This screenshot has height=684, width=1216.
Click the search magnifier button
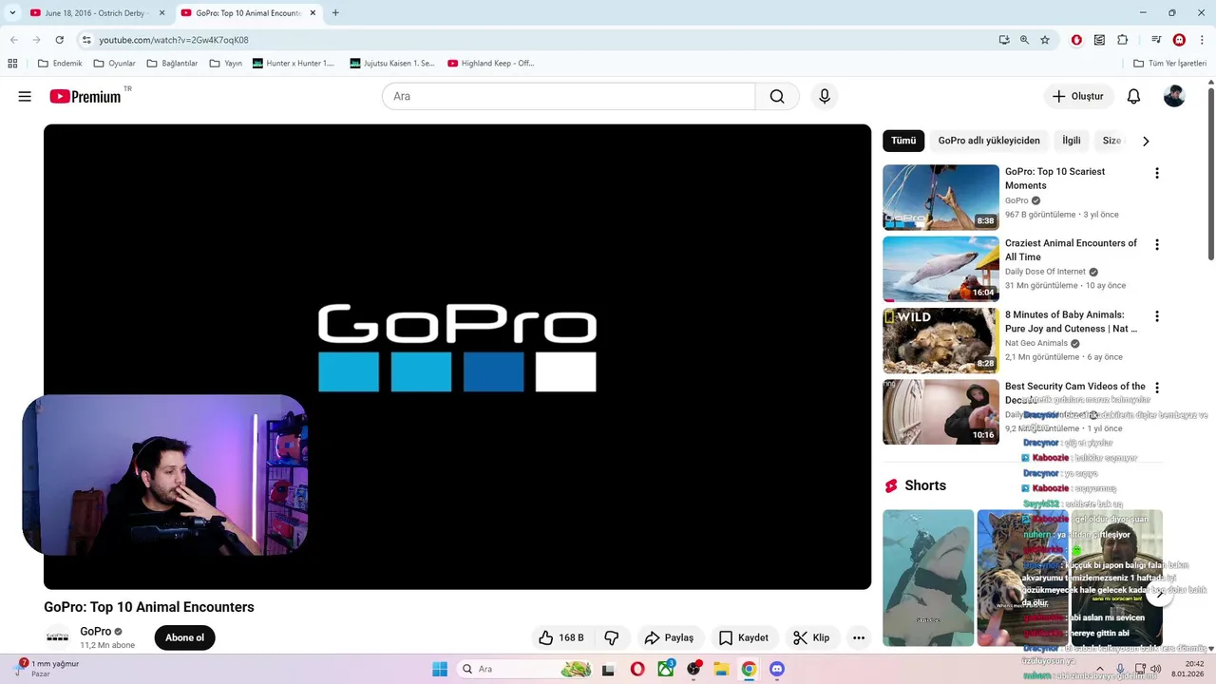777,96
